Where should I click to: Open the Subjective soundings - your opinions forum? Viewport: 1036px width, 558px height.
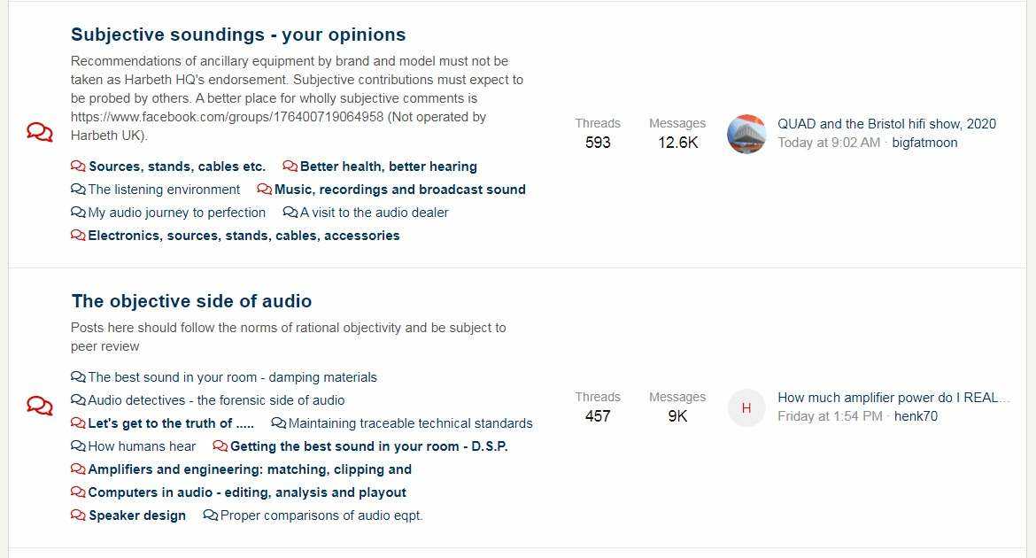[238, 35]
